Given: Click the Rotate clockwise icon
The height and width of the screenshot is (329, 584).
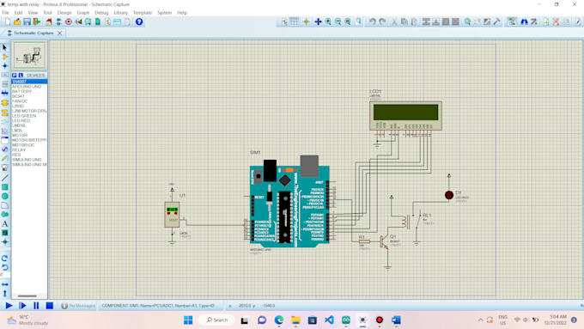Looking at the screenshot, I should coord(5,259).
